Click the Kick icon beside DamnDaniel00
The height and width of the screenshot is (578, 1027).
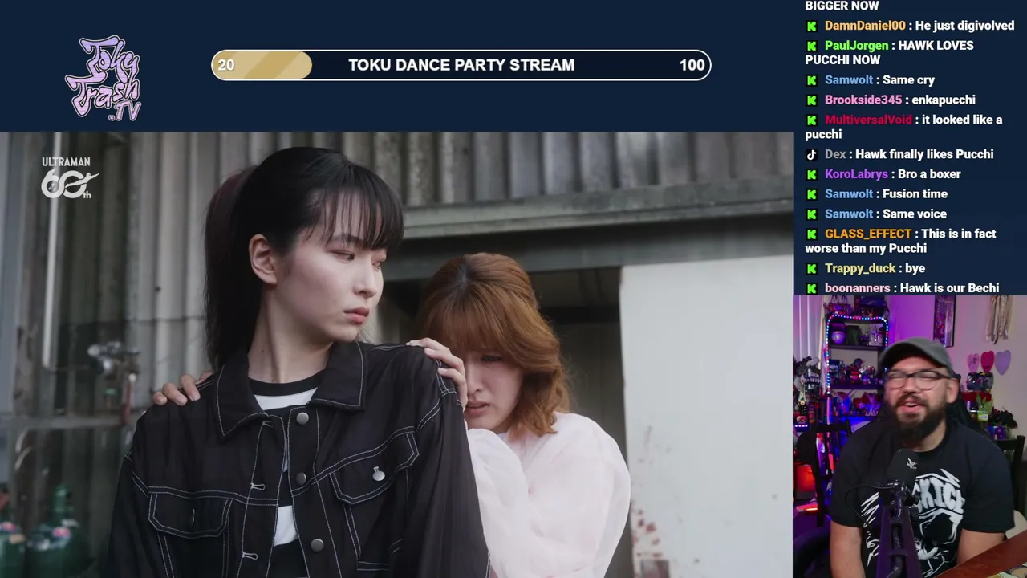pos(811,26)
